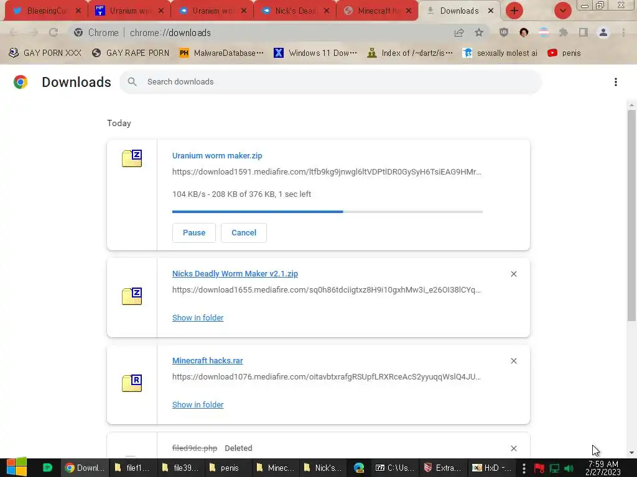
Task: Click the browser forward arrow
Action: tap(34, 32)
